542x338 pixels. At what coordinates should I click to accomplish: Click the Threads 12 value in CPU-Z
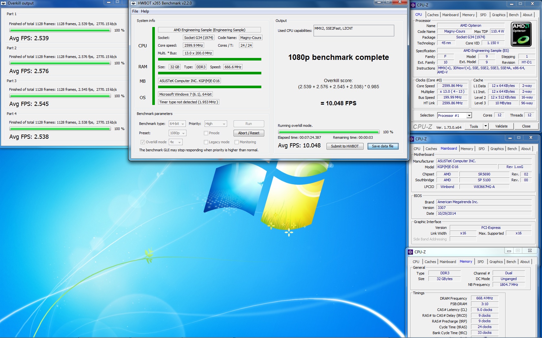tap(529, 115)
